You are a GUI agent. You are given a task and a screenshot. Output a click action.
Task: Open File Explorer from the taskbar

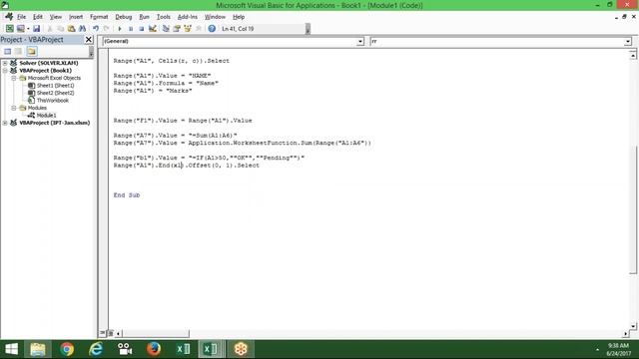[38, 349]
